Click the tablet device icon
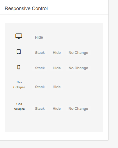Image resolution: width=118 pixels, height=148 pixels. tap(19, 52)
